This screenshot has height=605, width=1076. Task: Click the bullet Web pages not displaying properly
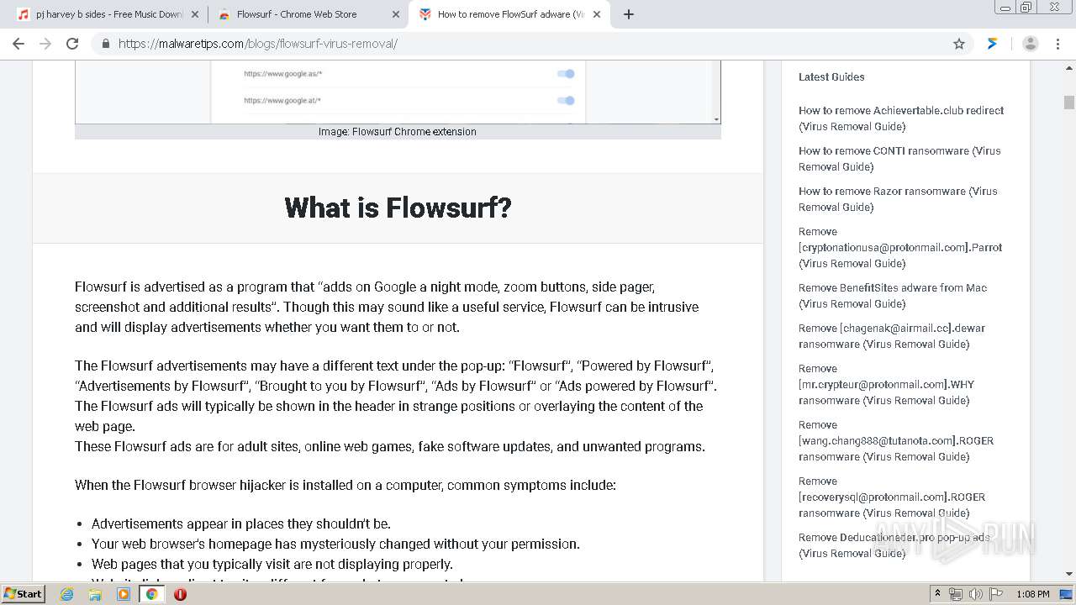pos(272,564)
